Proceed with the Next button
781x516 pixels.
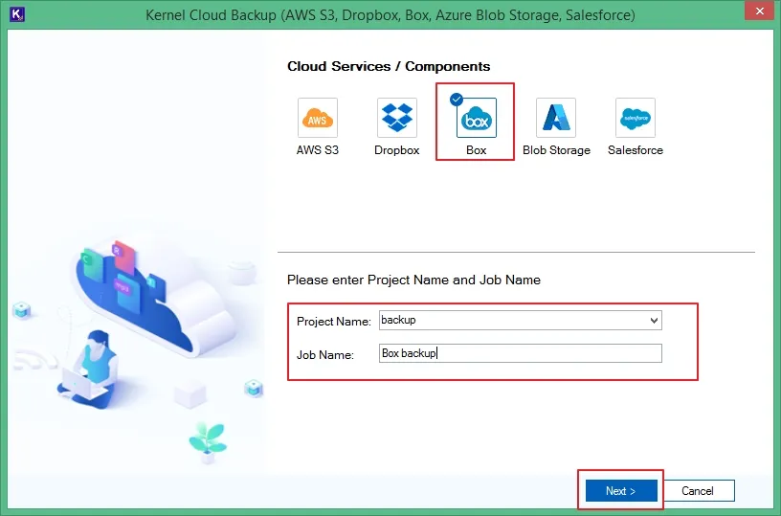click(x=621, y=490)
